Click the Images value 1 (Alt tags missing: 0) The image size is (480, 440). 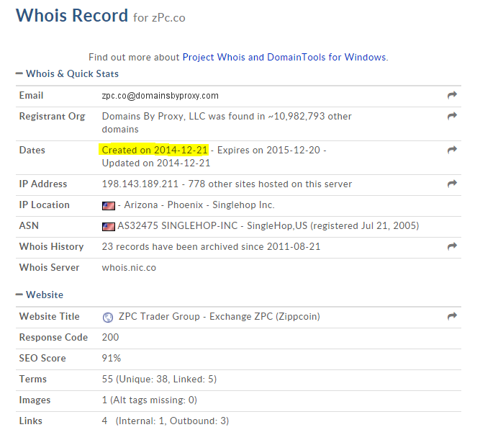pos(150,400)
